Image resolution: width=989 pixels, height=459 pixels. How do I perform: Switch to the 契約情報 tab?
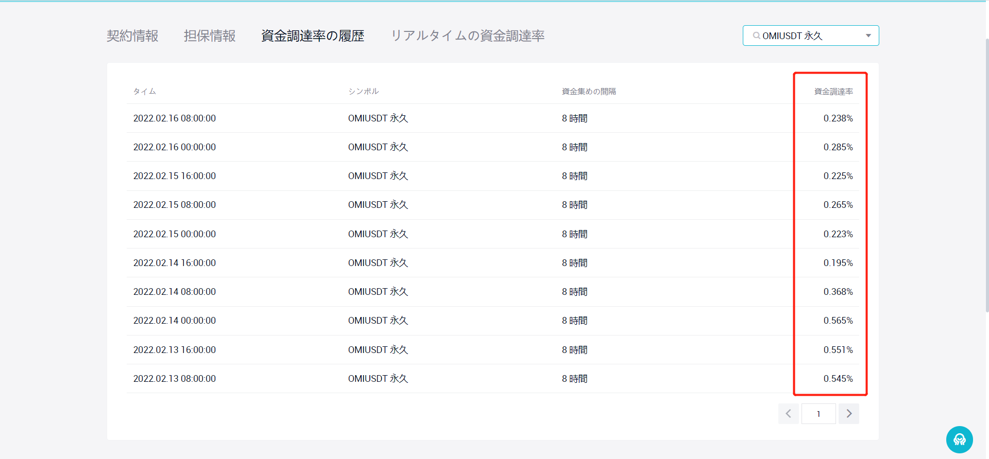tap(132, 36)
